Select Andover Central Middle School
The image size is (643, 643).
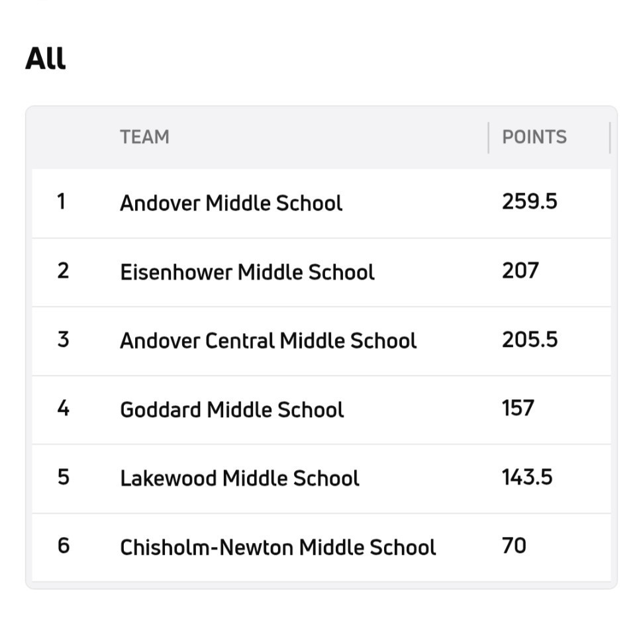click(268, 340)
